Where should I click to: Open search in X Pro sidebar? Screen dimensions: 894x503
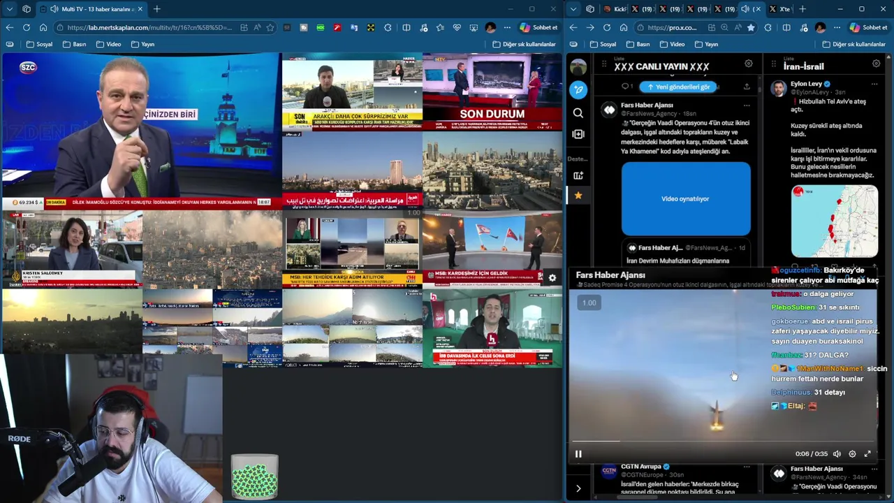[x=578, y=112]
